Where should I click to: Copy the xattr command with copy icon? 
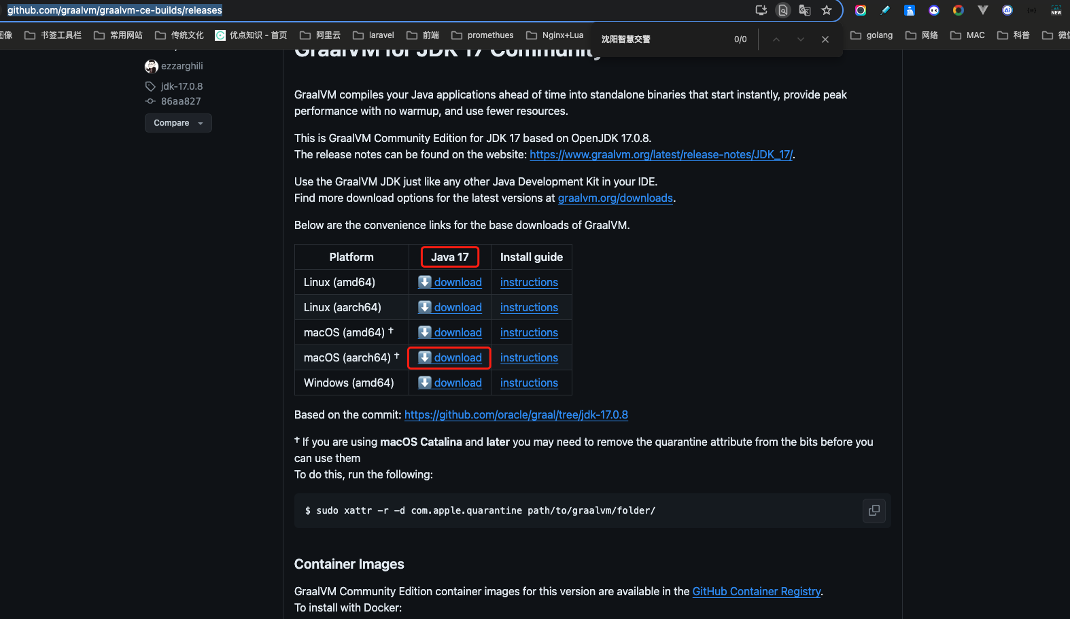tap(874, 510)
